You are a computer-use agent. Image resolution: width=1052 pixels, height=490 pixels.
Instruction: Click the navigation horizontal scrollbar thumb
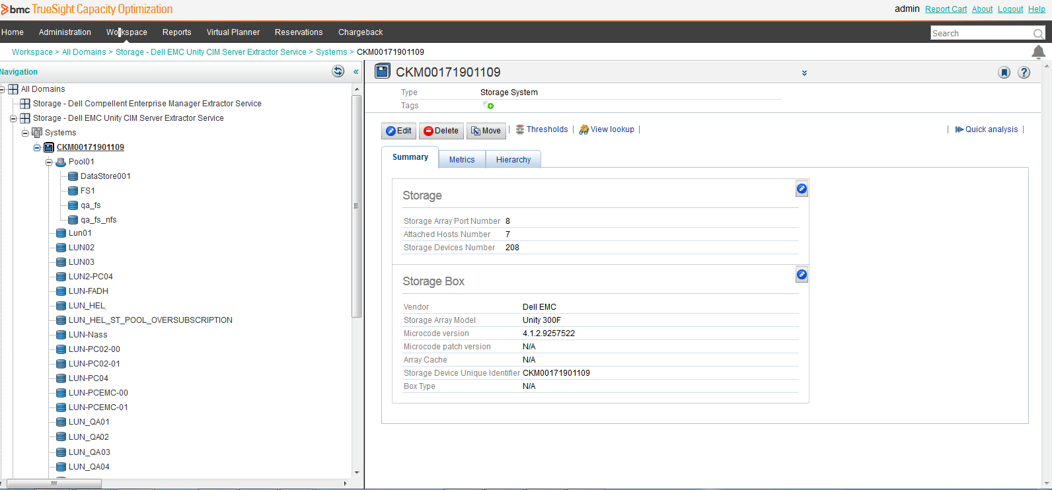click(54, 483)
